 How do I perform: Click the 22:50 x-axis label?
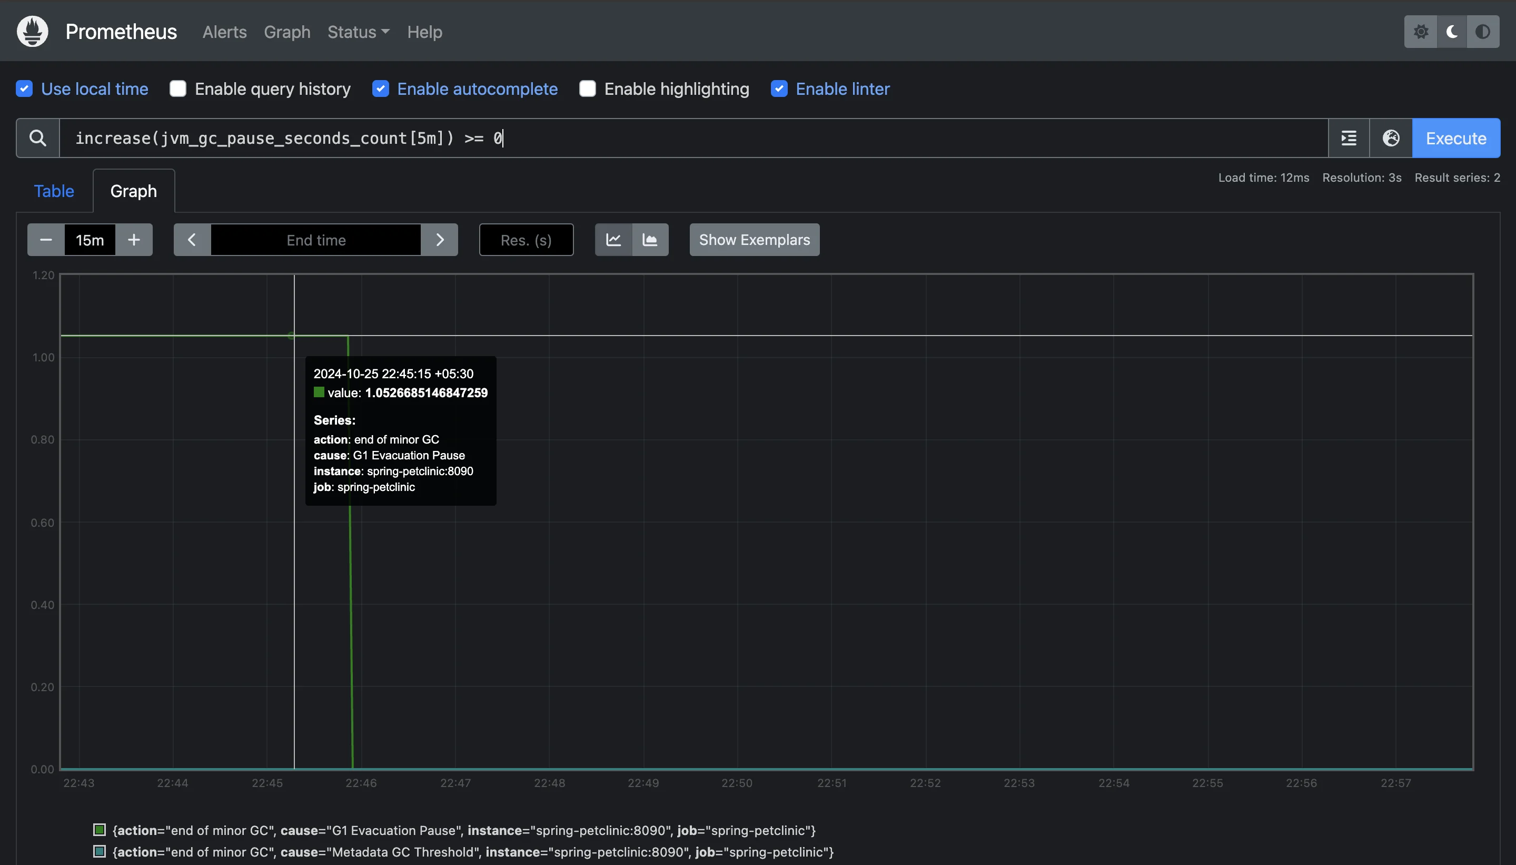[737, 783]
